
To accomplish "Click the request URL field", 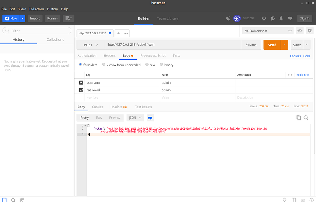I will 173,45.
